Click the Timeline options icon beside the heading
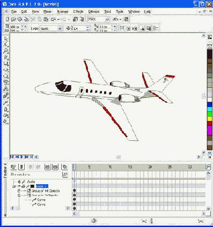Screen dimensions: 213x227 pyautogui.click(x=65, y=175)
